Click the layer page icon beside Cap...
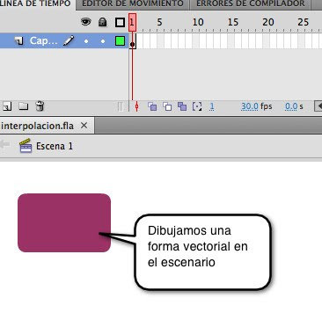This screenshot has width=322, height=327. pyautogui.click(x=19, y=40)
